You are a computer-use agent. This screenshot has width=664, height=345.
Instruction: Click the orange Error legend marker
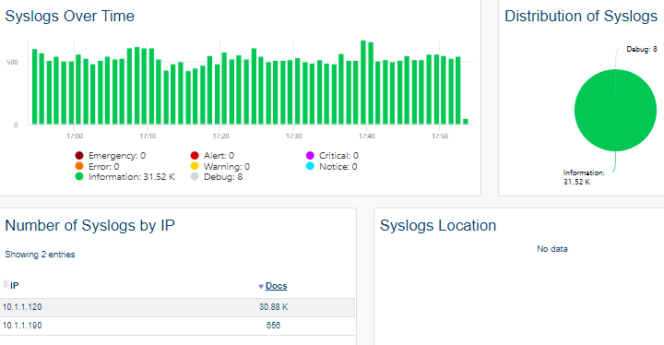79,166
